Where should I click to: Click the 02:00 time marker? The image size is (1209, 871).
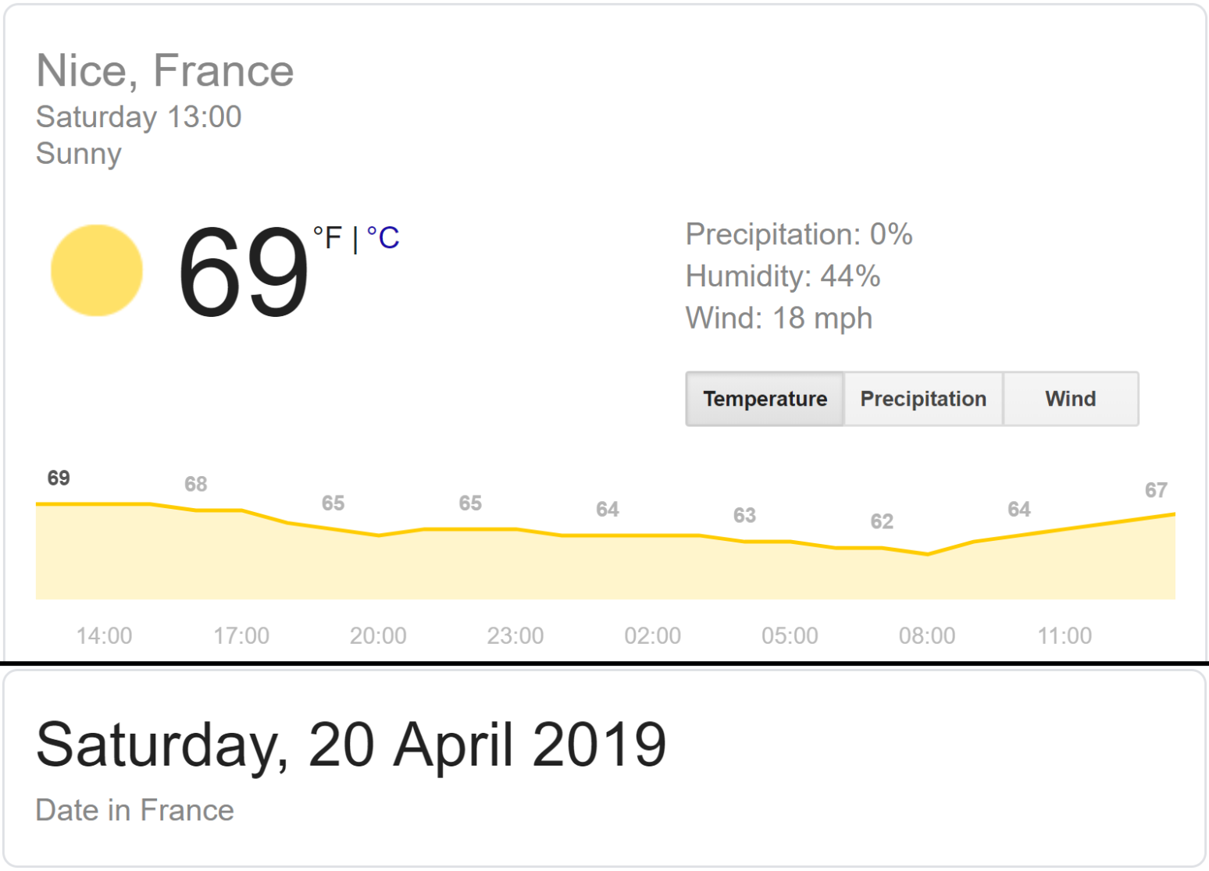(x=652, y=635)
